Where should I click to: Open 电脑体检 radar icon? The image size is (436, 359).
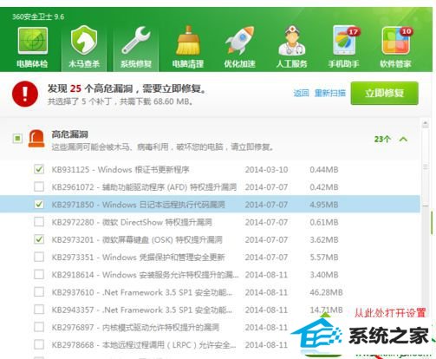tap(32, 41)
